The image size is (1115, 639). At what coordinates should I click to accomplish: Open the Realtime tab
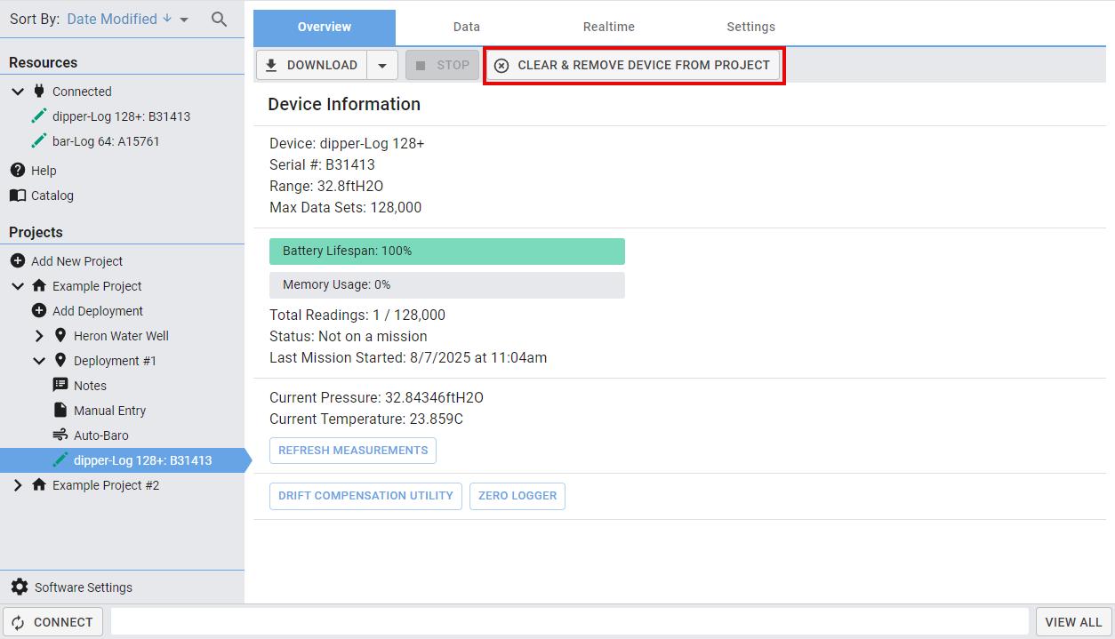pos(608,27)
